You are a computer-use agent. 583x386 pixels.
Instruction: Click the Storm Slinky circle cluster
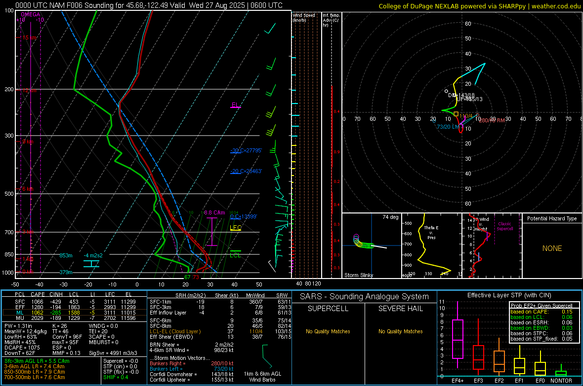click(363, 242)
